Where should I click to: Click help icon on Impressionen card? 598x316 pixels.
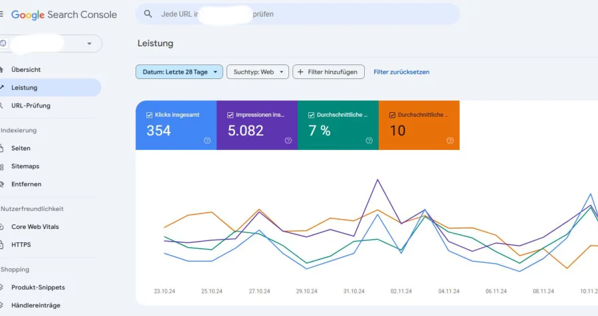[288, 140]
